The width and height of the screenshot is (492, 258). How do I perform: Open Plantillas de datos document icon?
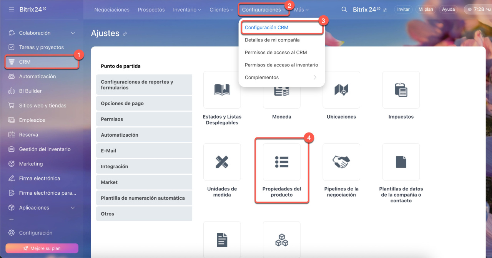[401, 162]
